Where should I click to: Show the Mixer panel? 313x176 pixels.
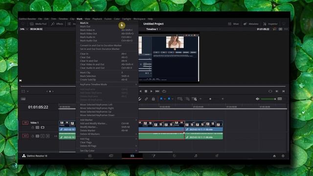(233, 24)
